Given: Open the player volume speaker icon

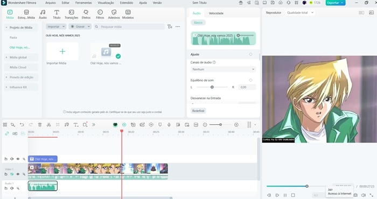Looking at the screenshot, I should 364,195.
